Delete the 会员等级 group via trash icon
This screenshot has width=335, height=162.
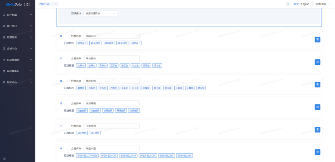[x=317, y=107]
